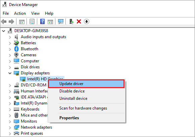Screen dimensions: 195x137
Task: Choose Disable device from context menu
Action: click(87, 91)
